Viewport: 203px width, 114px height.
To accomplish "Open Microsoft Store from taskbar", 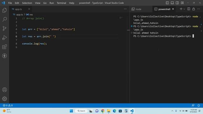I will point(120,111).
